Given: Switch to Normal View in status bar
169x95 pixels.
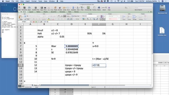Looking at the screenshot, I should tap(20, 86).
